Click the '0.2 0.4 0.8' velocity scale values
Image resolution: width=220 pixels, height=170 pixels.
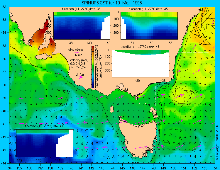coord(78,64)
